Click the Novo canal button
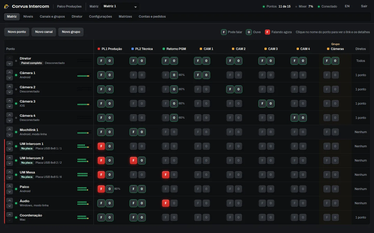Screen dimensions: 374x233 44,32
